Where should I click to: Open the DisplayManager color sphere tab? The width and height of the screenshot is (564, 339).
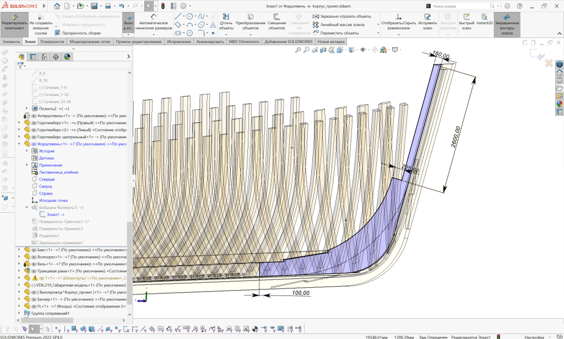pos(67,57)
